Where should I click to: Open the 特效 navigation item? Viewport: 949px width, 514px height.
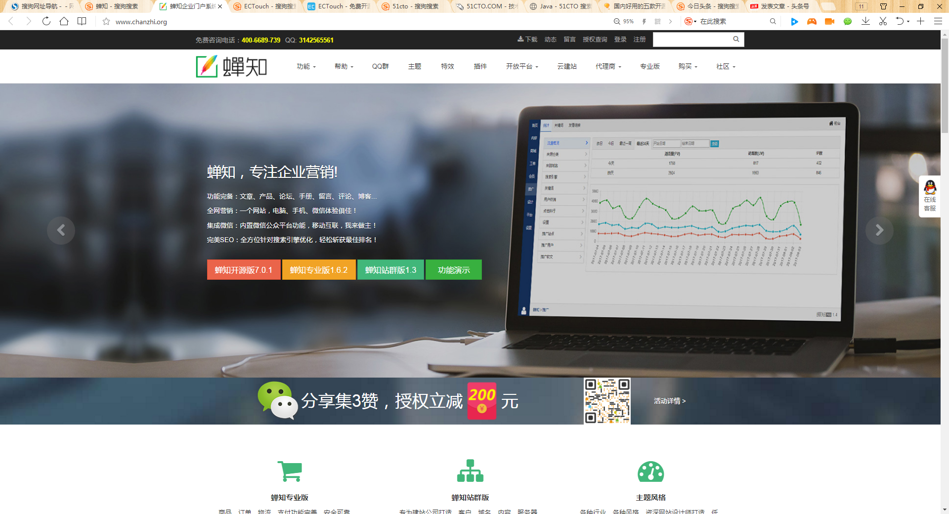pyautogui.click(x=447, y=66)
